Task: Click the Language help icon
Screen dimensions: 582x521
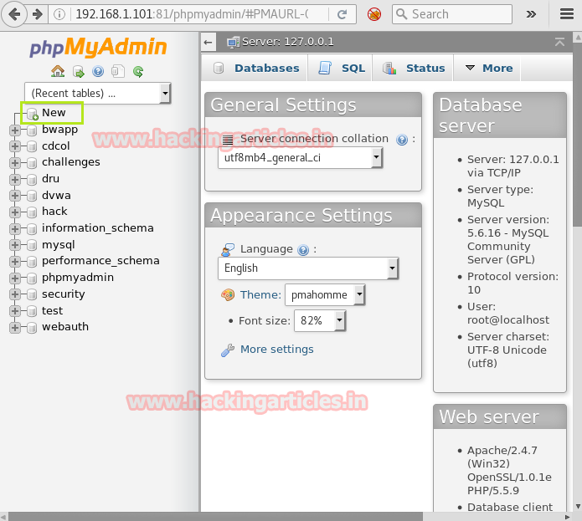Action: tap(303, 250)
